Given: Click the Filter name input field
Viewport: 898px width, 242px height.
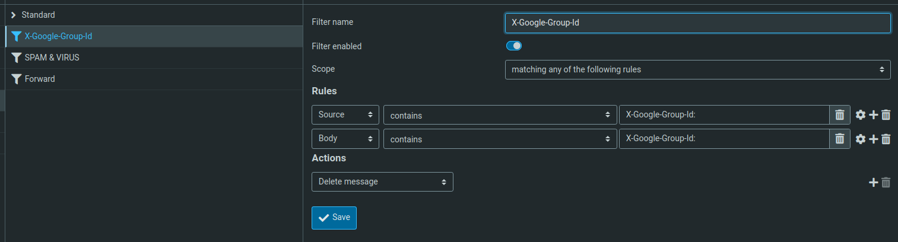Looking at the screenshot, I should [x=697, y=23].
